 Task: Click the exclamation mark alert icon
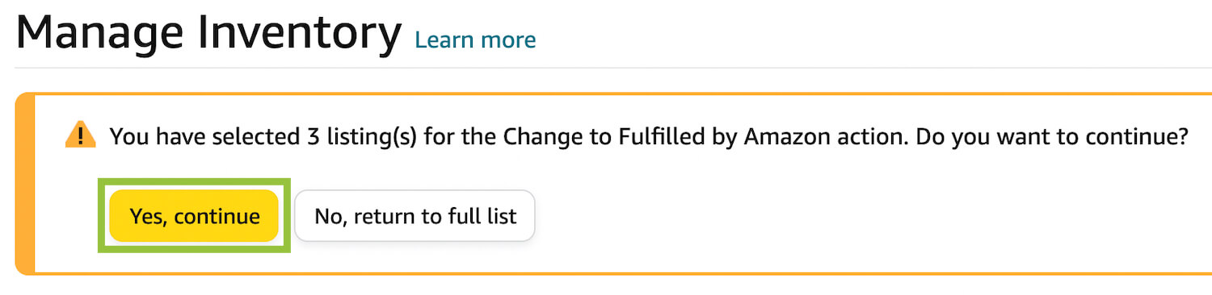(x=81, y=135)
